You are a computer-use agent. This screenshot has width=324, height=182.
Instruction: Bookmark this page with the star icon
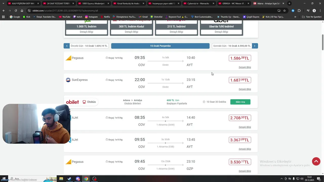285,11
